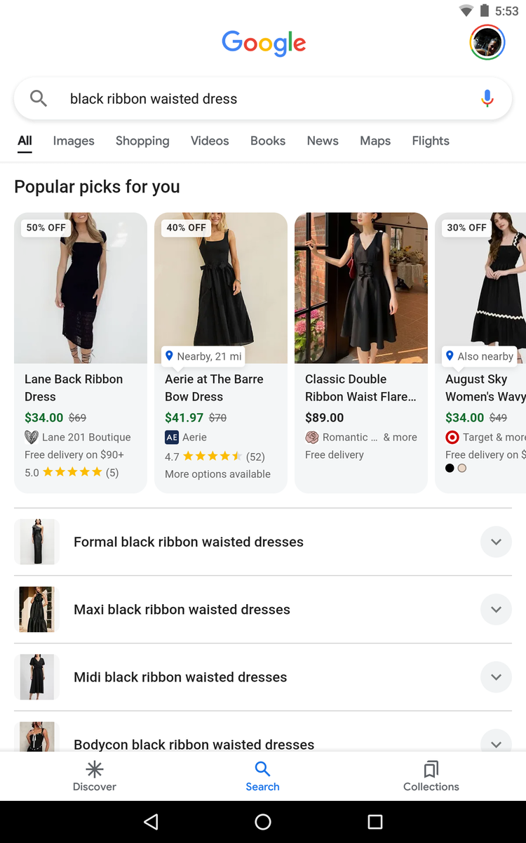Open the Google account profile avatar

tap(487, 43)
